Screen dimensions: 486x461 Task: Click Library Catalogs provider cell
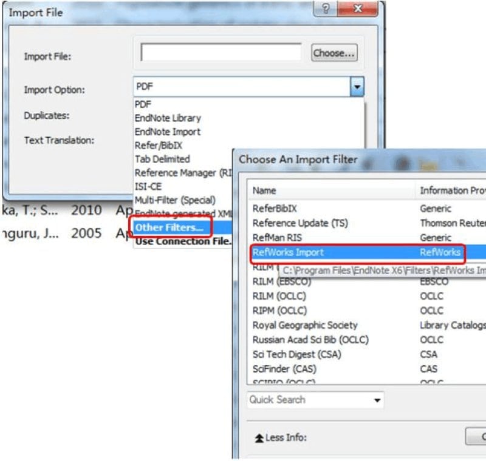pos(453,325)
